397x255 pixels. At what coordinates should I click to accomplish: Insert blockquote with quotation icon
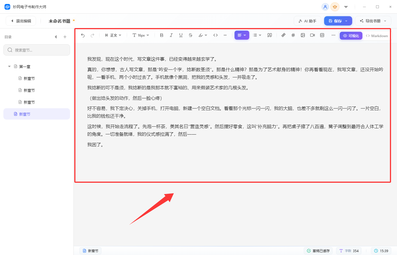(x=270, y=35)
